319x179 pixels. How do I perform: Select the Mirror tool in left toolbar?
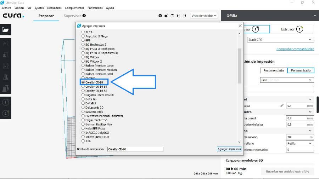coord(5,77)
